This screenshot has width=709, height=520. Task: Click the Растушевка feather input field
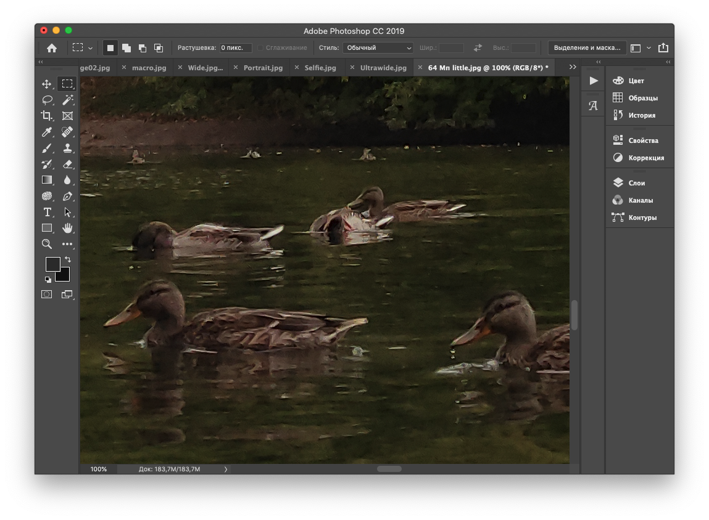click(x=236, y=48)
